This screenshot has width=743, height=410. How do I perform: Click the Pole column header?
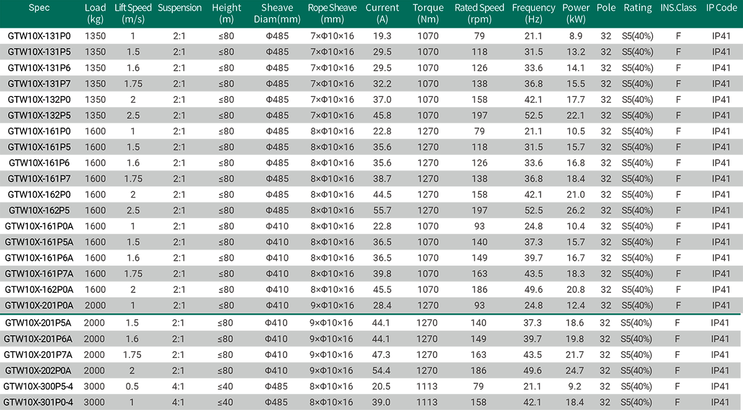pyautogui.click(x=606, y=8)
